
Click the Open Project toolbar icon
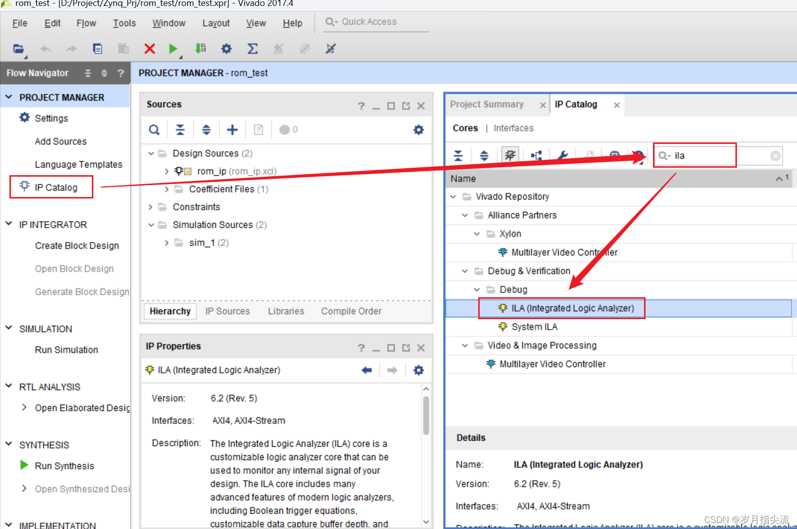pos(18,49)
